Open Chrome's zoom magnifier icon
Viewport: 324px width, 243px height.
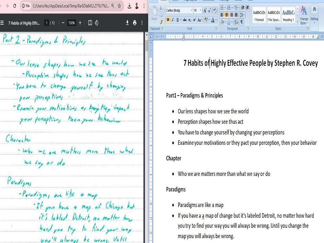pos(113,6)
